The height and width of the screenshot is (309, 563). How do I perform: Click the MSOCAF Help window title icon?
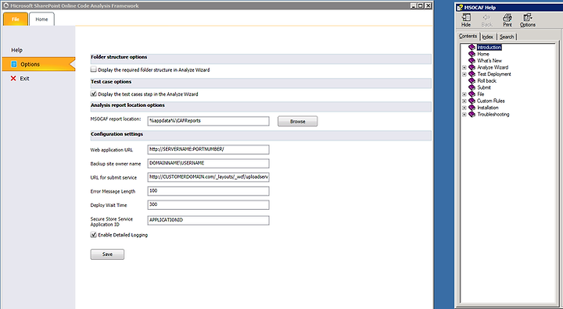[460, 8]
